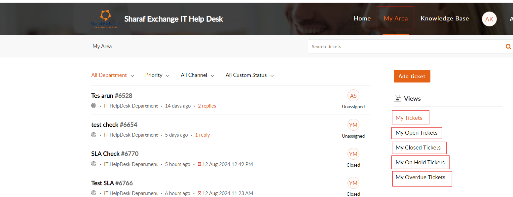Screen dimensions: 513x197
Task: Click 12 Aug 2024 12:49 PM due date
Action: tap(228, 164)
